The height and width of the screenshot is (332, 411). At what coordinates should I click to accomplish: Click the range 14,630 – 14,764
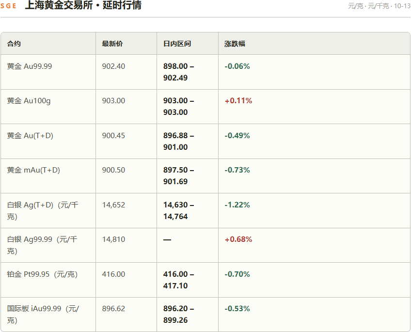coord(179,211)
